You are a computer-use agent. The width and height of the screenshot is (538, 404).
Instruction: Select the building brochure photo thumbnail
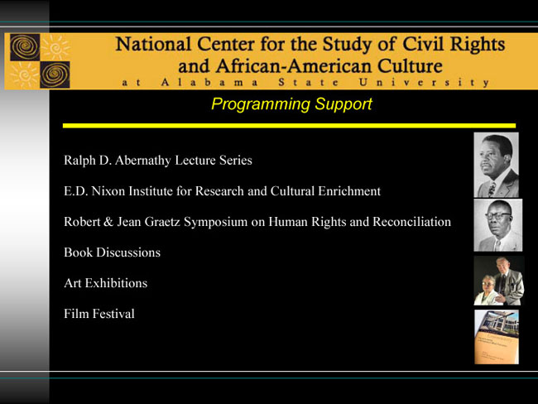[497, 337]
